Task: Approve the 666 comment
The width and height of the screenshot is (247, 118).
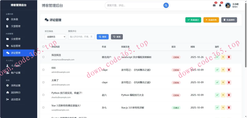Action: (x=217, y=70)
